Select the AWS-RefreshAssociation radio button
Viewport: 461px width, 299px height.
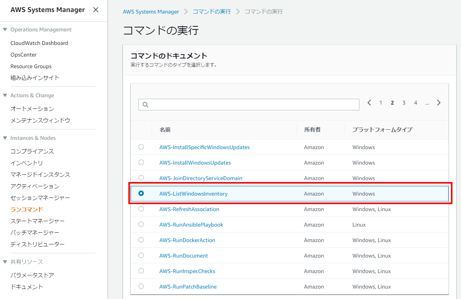(x=141, y=209)
